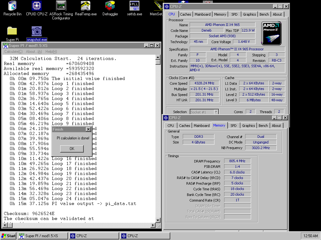The image size is (321, 240).
Task: Open Bench tab in top CPU-Z
Action: (264, 14)
